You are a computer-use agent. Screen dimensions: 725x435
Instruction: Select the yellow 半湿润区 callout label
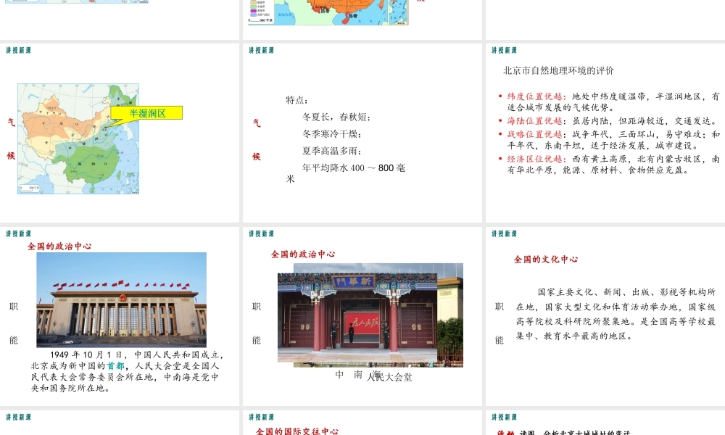click(147, 113)
